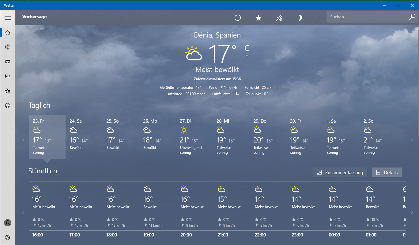Screen dimensions: 419x245
Task: Open the more options ellipsis menu
Action: pyautogui.click(x=318, y=18)
